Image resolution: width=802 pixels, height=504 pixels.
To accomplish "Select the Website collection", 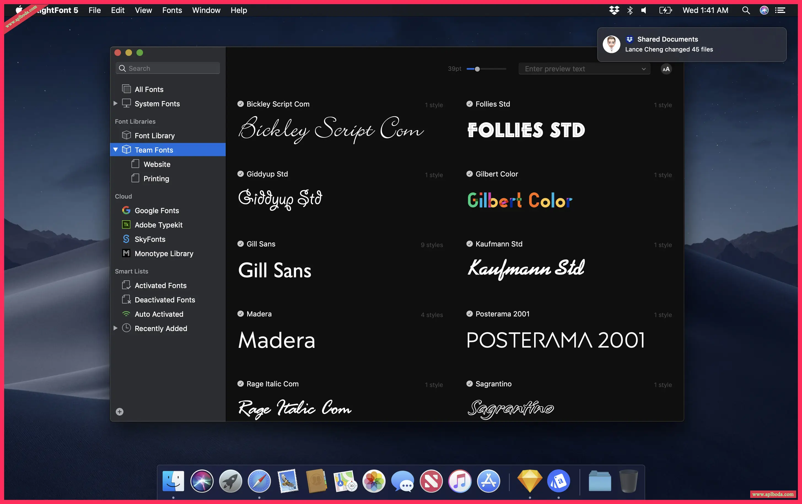I will (x=157, y=164).
